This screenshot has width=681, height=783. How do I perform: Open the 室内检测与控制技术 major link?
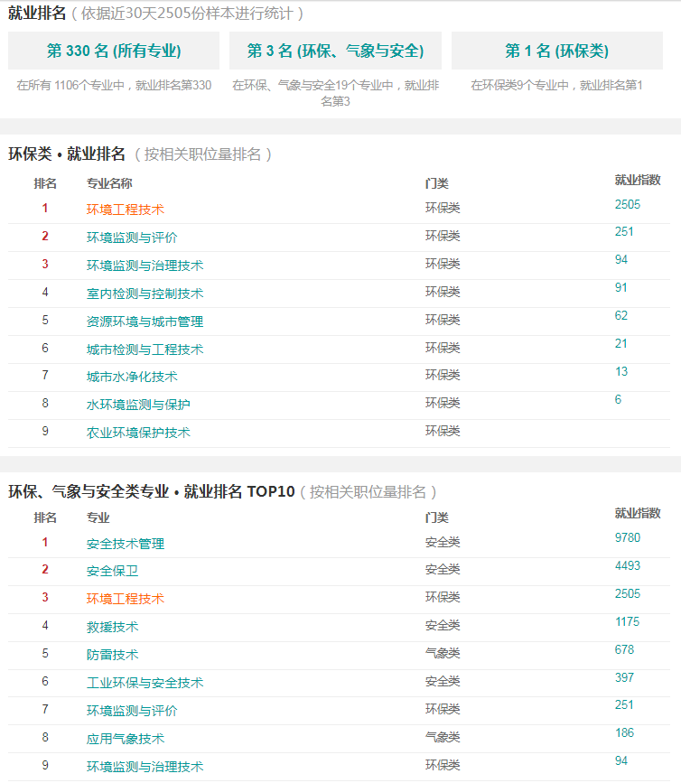tap(145, 294)
